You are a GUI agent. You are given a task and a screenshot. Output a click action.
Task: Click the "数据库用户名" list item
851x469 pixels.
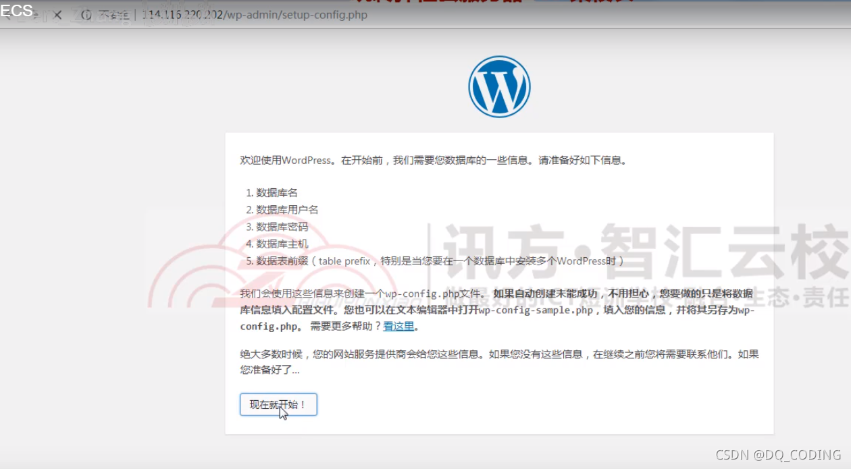(287, 210)
